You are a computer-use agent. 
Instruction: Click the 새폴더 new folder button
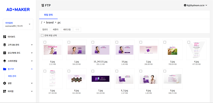(56, 29)
